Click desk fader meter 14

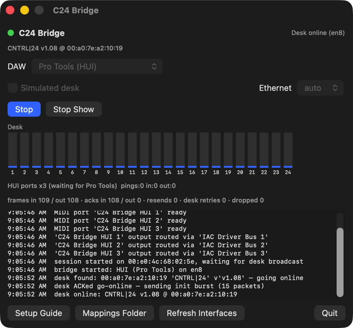click(x=168, y=150)
